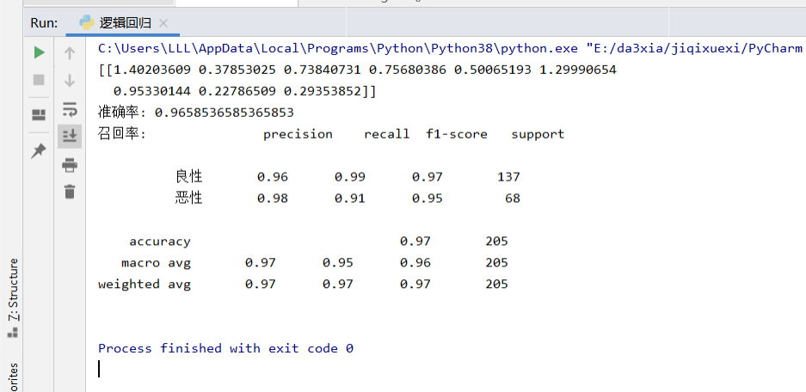Clear console output with the trash icon
Image resolution: width=806 pixels, height=392 pixels.
tap(70, 192)
